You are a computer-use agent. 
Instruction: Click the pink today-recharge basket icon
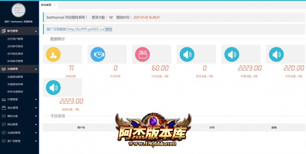142,54
